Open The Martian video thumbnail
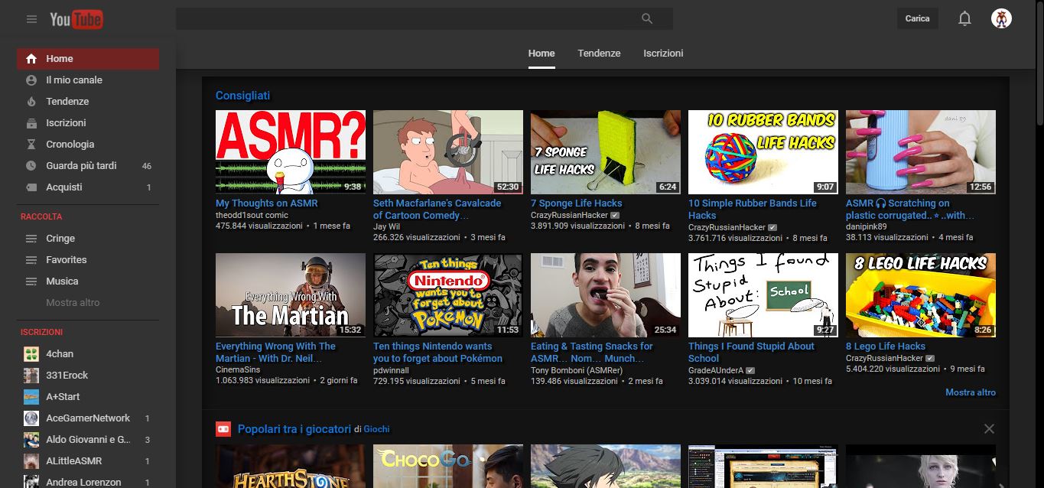The image size is (1044, 488). 291,295
